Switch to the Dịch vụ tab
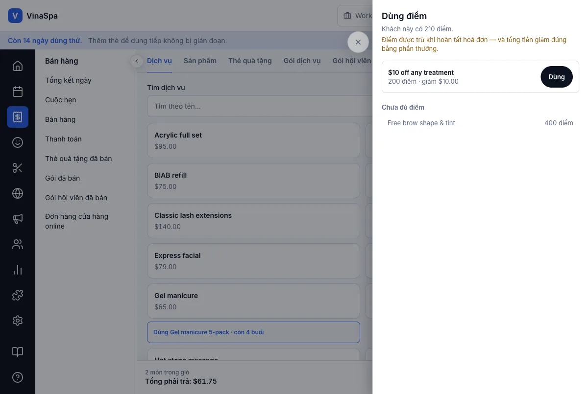This screenshot has height=394, width=588. (159, 61)
